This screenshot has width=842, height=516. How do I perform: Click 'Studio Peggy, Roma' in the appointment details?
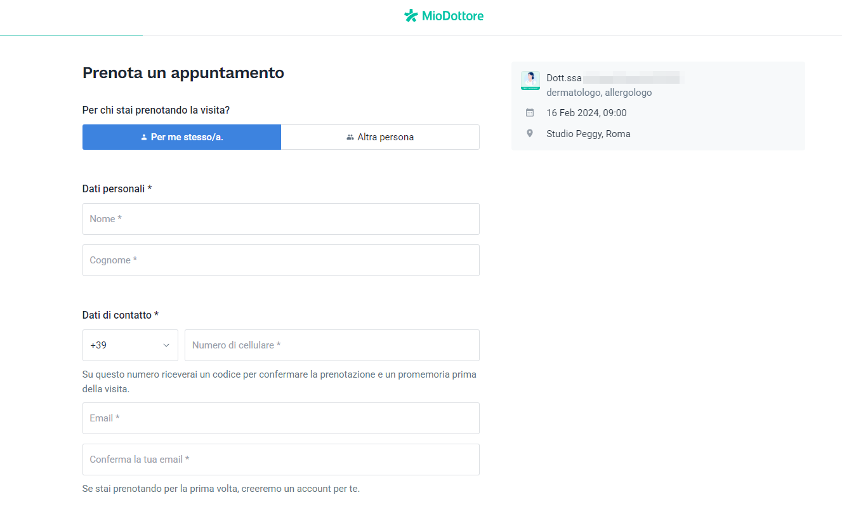(588, 133)
